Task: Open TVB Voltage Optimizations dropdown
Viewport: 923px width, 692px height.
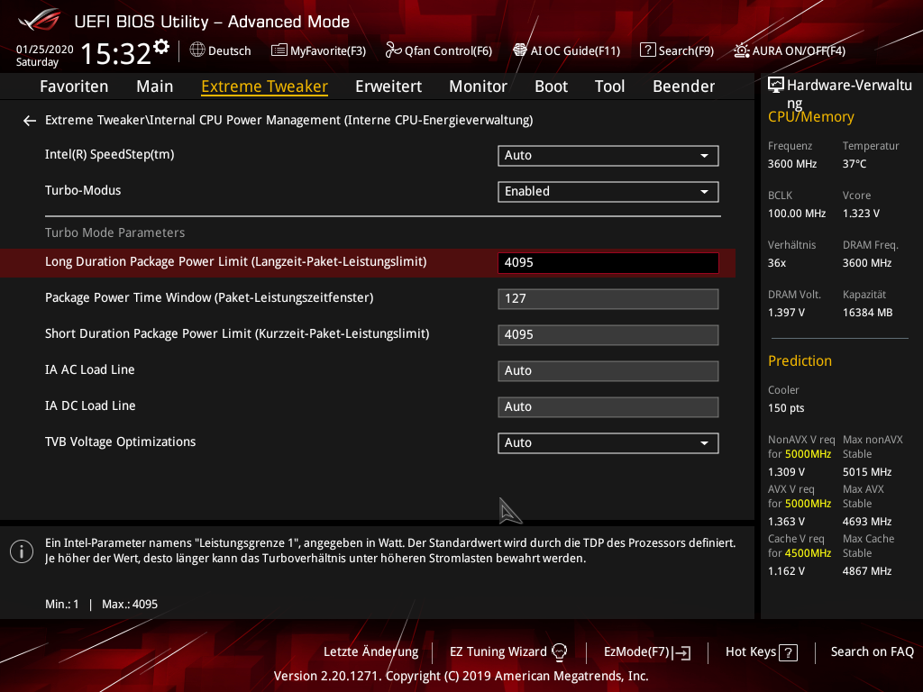Action: 608,443
